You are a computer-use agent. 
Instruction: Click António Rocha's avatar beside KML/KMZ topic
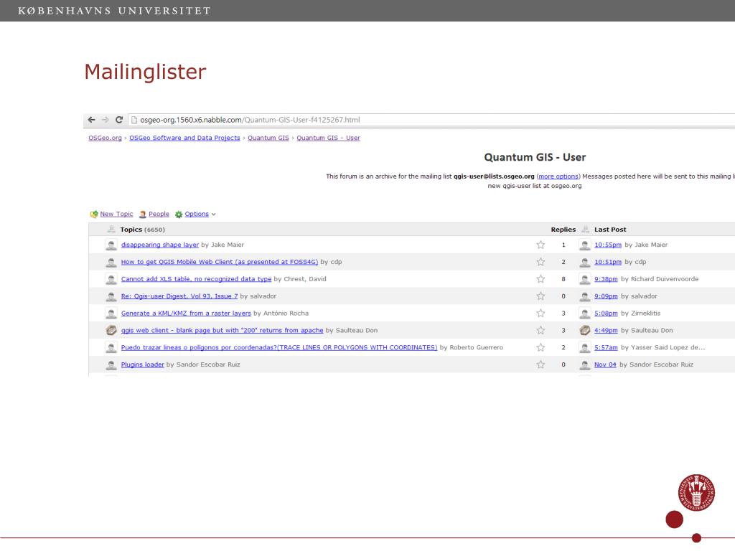pyautogui.click(x=111, y=313)
